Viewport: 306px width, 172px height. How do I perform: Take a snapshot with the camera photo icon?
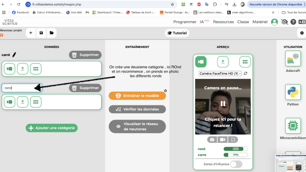coord(212,140)
